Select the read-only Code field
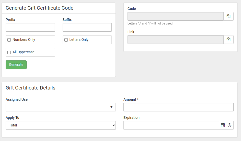 (176, 16)
